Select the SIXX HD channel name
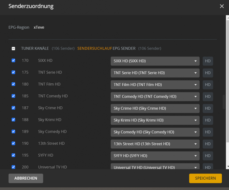The width and height of the screenshot is (229, 190). 45,61
